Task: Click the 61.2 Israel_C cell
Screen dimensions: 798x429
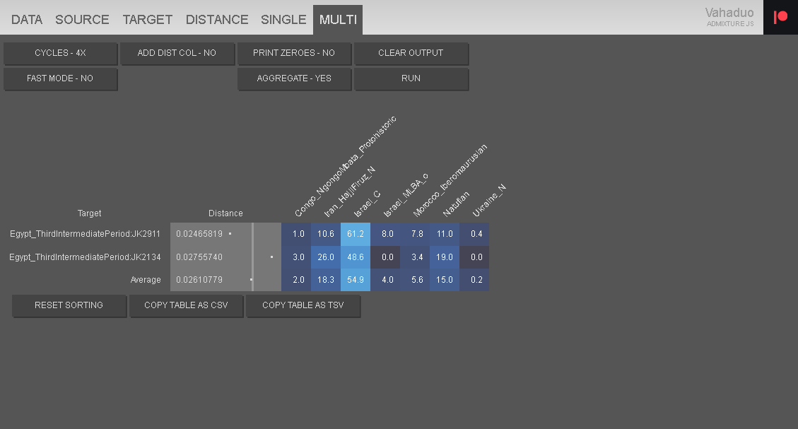Action: coord(356,234)
